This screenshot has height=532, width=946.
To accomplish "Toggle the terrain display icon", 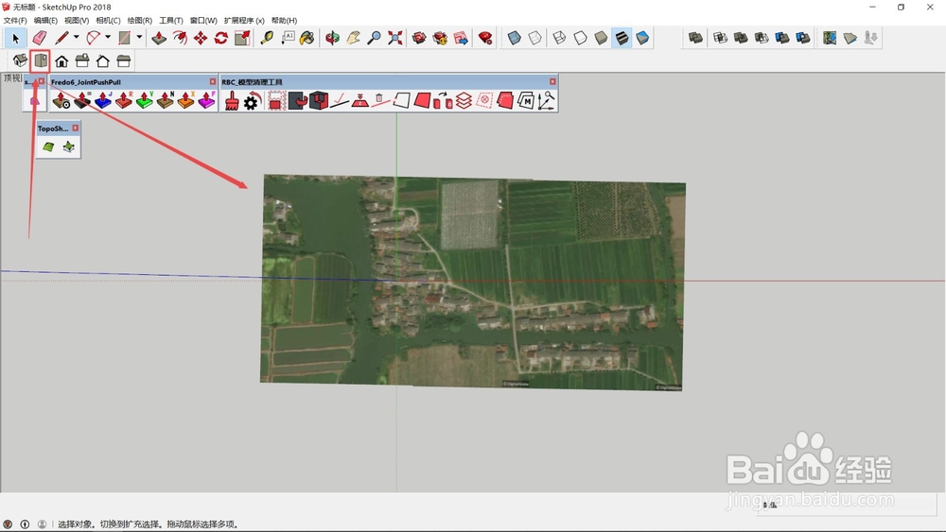I will [850, 38].
